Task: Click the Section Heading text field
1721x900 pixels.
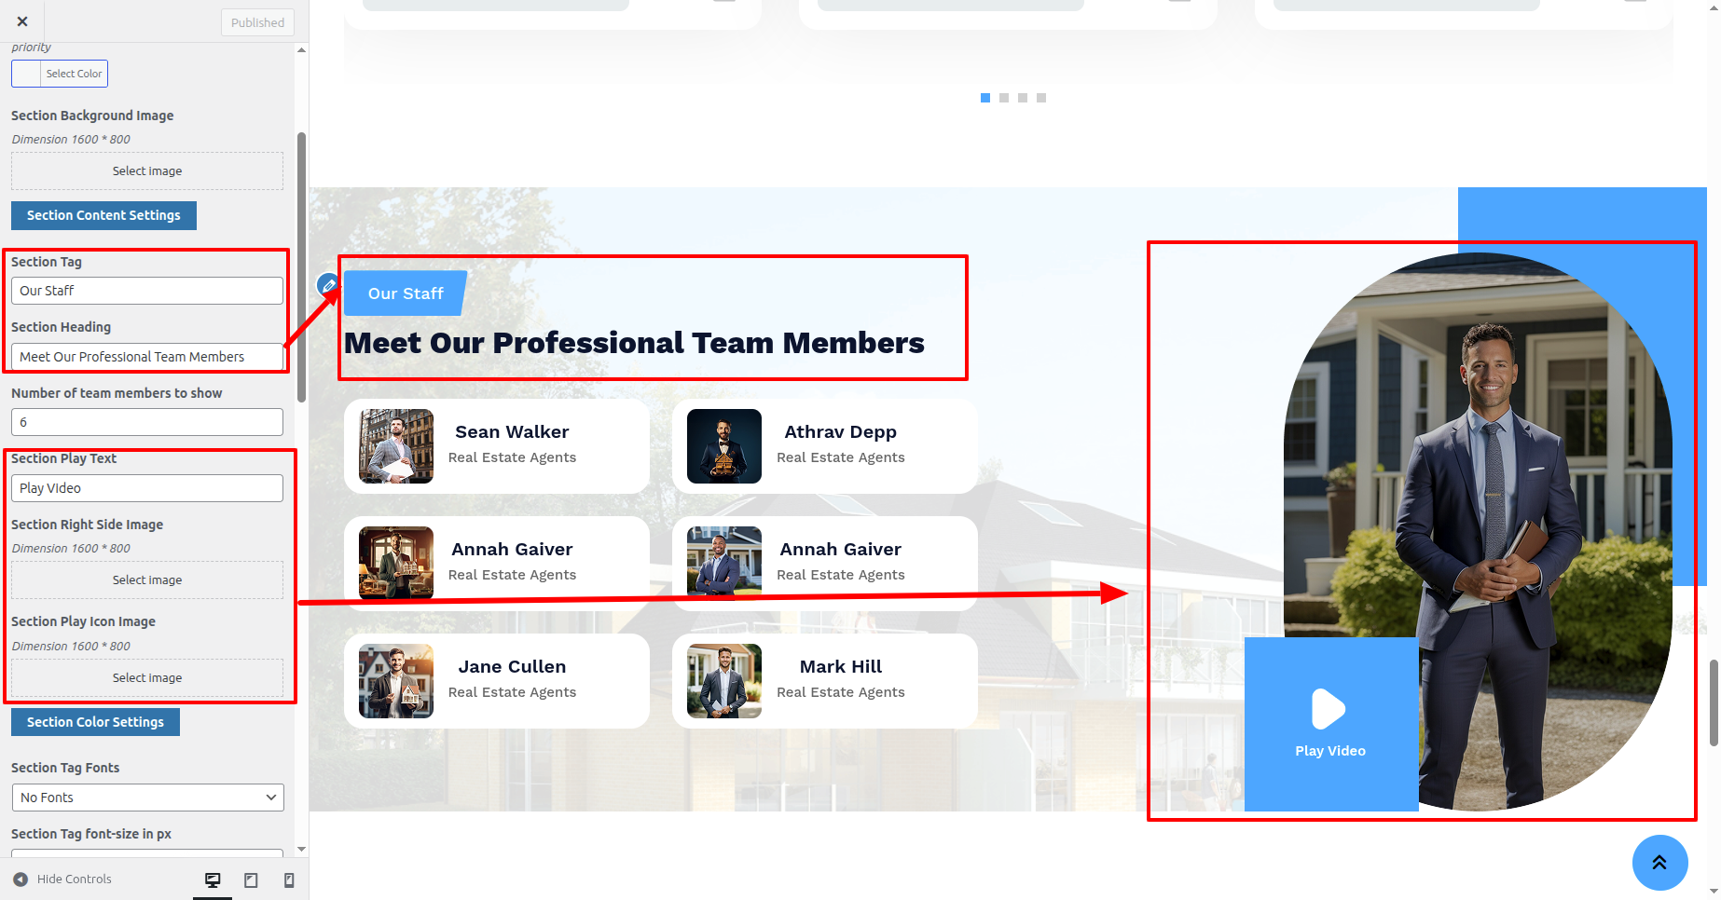Action: tap(147, 357)
